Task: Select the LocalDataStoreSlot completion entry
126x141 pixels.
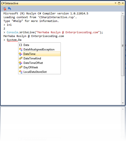Action: tap(35, 72)
